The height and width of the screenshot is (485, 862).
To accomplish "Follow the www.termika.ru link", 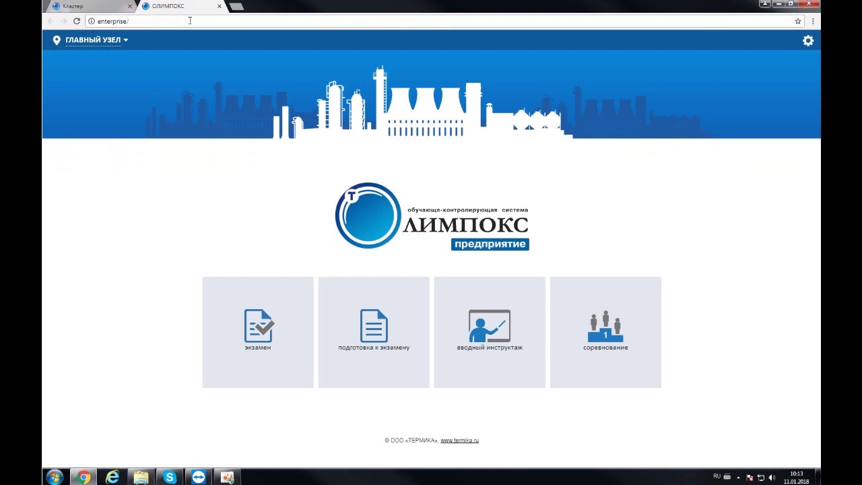I will tap(459, 441).
